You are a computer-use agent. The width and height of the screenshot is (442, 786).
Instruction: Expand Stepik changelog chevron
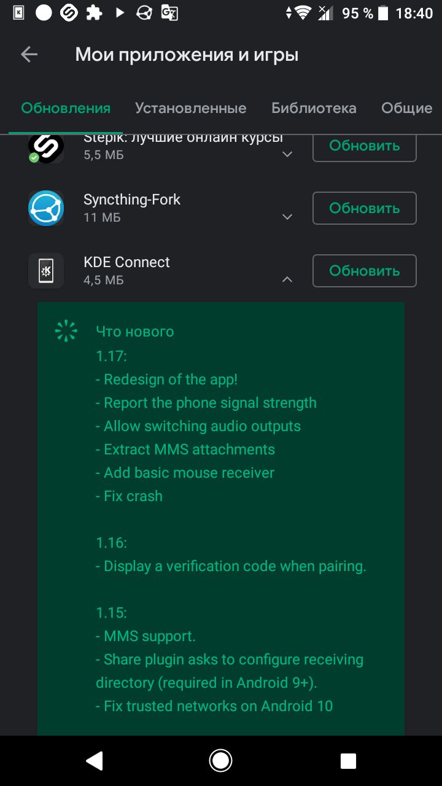click(287, 155)
